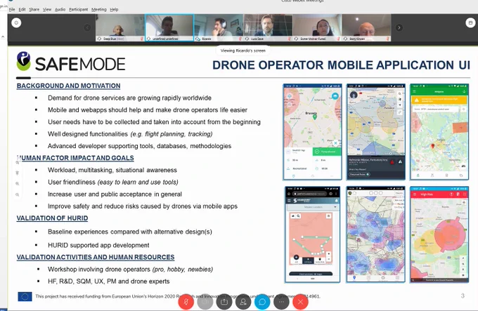Open the Share content button
Image resolution: width=478 pixels, height=311 pixels.
click(224, 302)
